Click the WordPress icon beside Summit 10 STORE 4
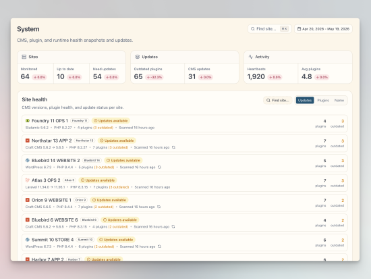371x279 pixels. point(28,240)
